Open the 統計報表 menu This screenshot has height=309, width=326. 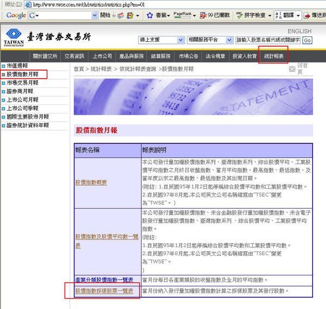tap(274, 56)
